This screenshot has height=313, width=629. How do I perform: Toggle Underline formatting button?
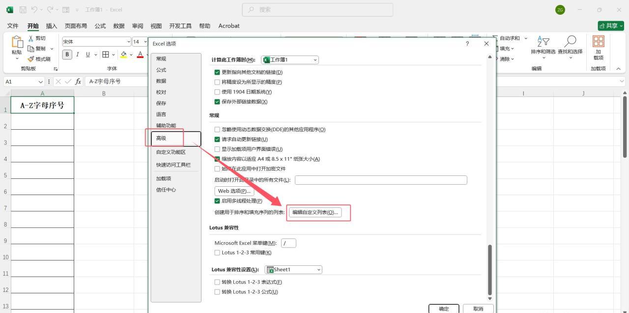point(88,55)
